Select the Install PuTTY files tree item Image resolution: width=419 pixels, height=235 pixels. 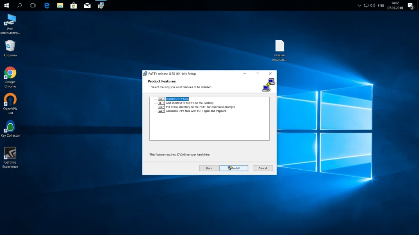point(177,99)
